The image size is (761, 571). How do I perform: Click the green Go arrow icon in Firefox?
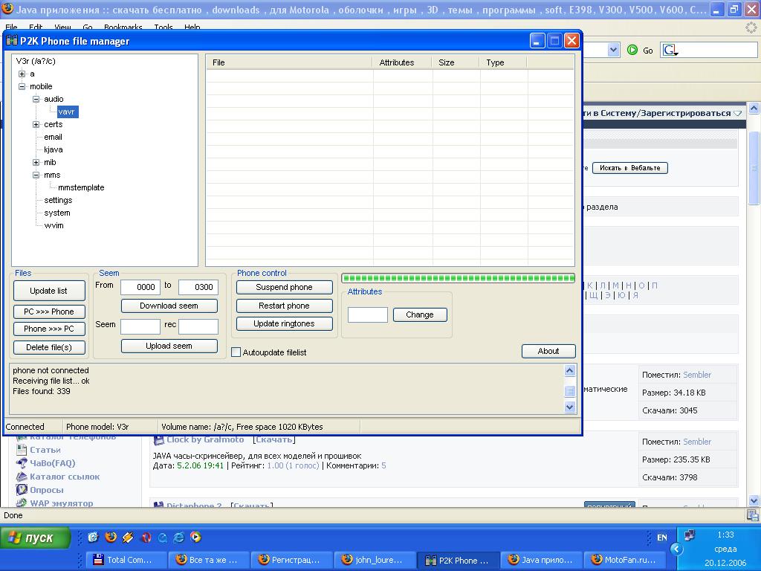tap(632, 50)
